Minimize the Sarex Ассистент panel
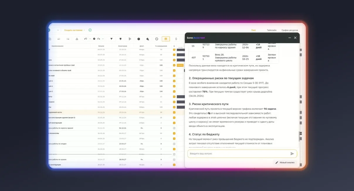Viewport: 354px width, 191px height. (290, 38)
